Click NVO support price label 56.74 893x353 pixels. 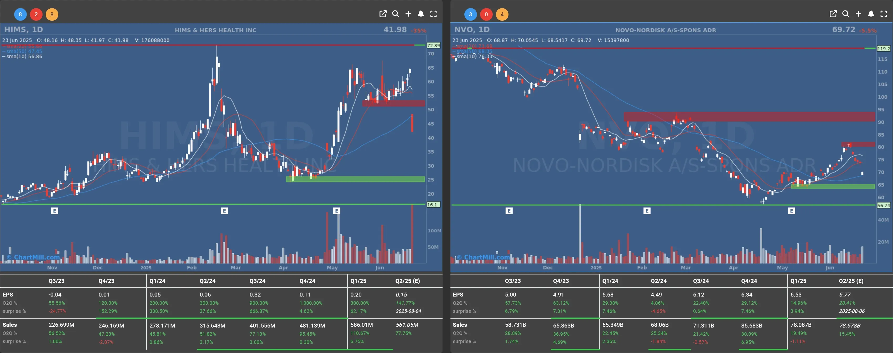[x=884, y=205]
